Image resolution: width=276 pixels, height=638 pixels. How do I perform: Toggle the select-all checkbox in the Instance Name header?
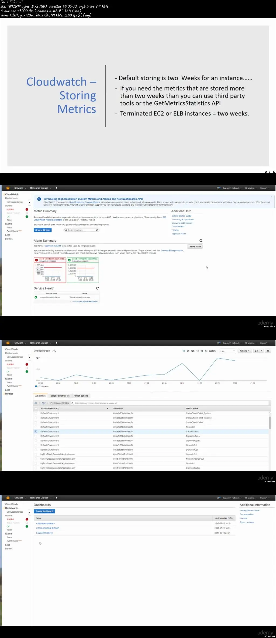pos(36,408)
